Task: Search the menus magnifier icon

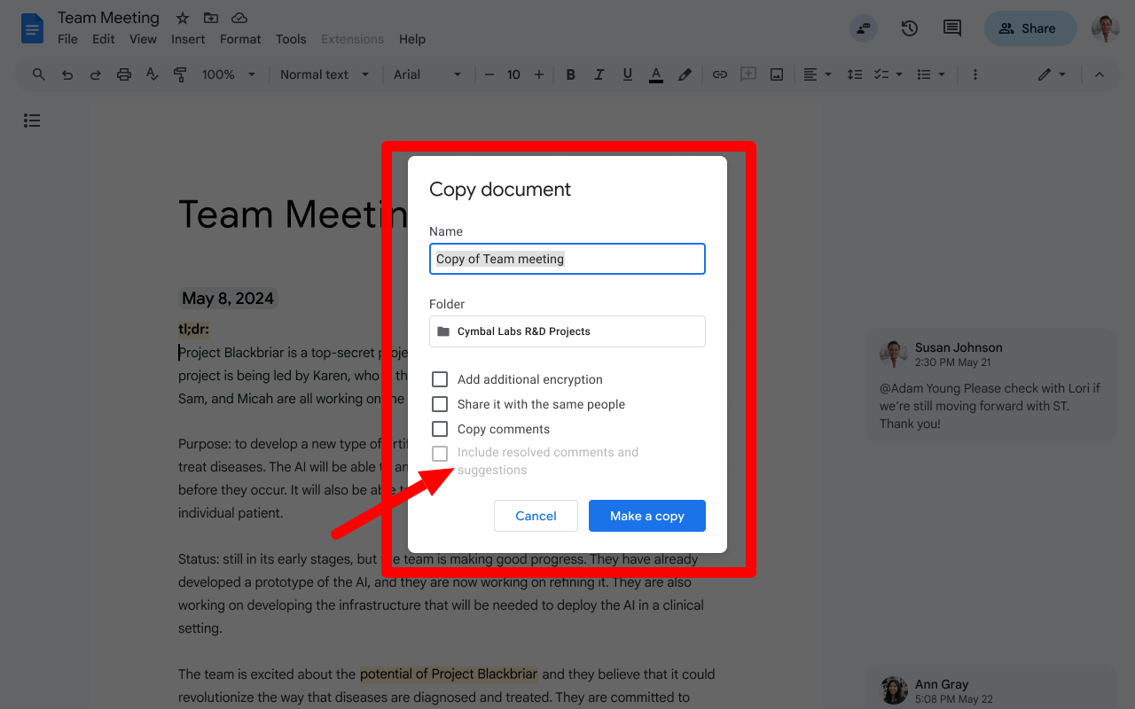Action: pyautogui.click(x=39, y=74)
